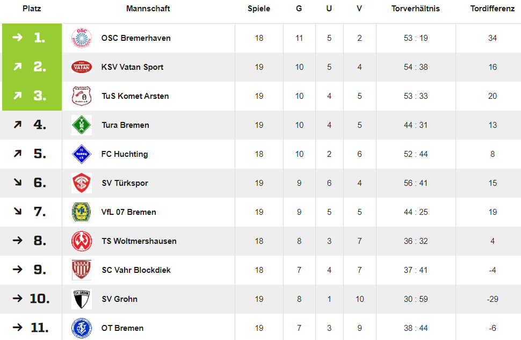The width and height of the screenshot is (521, 340).
Task: Select the Torverhältnis column header
Action: point(415,9)
